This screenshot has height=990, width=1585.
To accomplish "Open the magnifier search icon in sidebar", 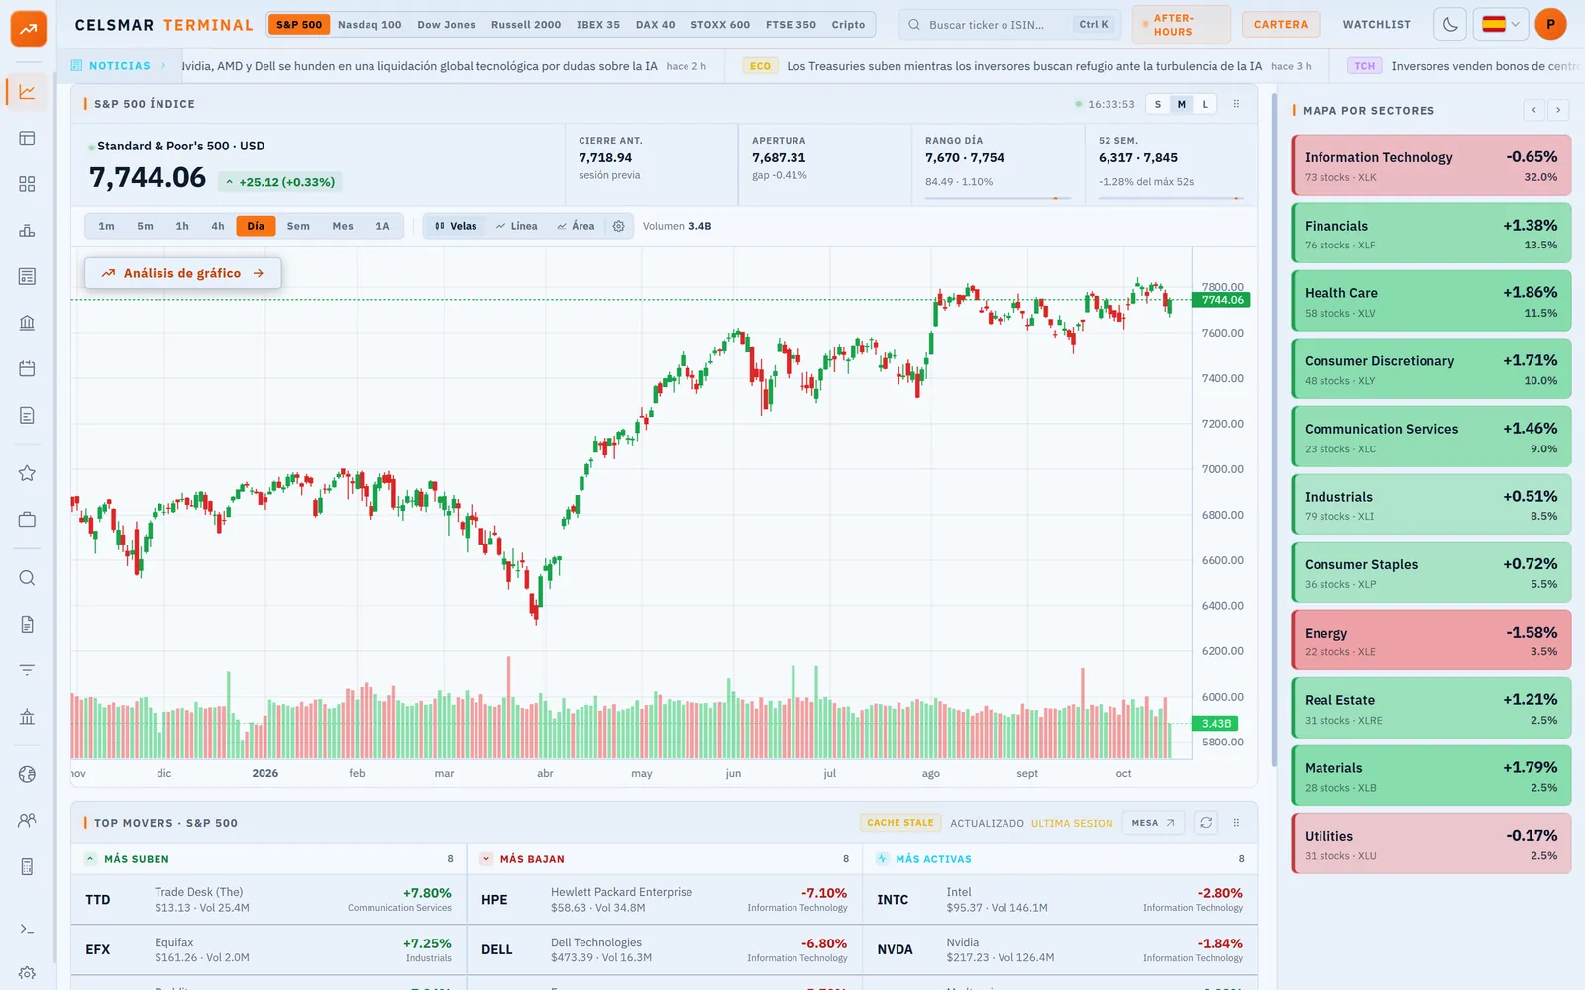I will point(27,578).
